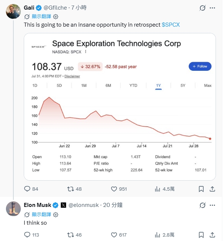View analytics on Gali's post
Image resolution: width=223 pixels, height=241 pixels.
pos(157,189)
